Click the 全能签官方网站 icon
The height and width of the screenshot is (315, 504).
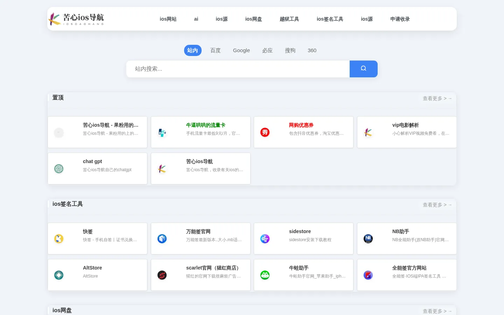click(x=368, y=275)
